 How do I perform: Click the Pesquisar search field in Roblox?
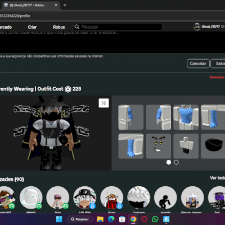[118, 27]
